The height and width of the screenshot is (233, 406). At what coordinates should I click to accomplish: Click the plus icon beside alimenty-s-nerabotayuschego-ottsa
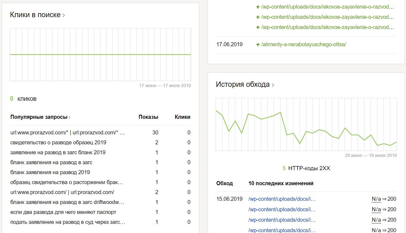tap(258, 45)
